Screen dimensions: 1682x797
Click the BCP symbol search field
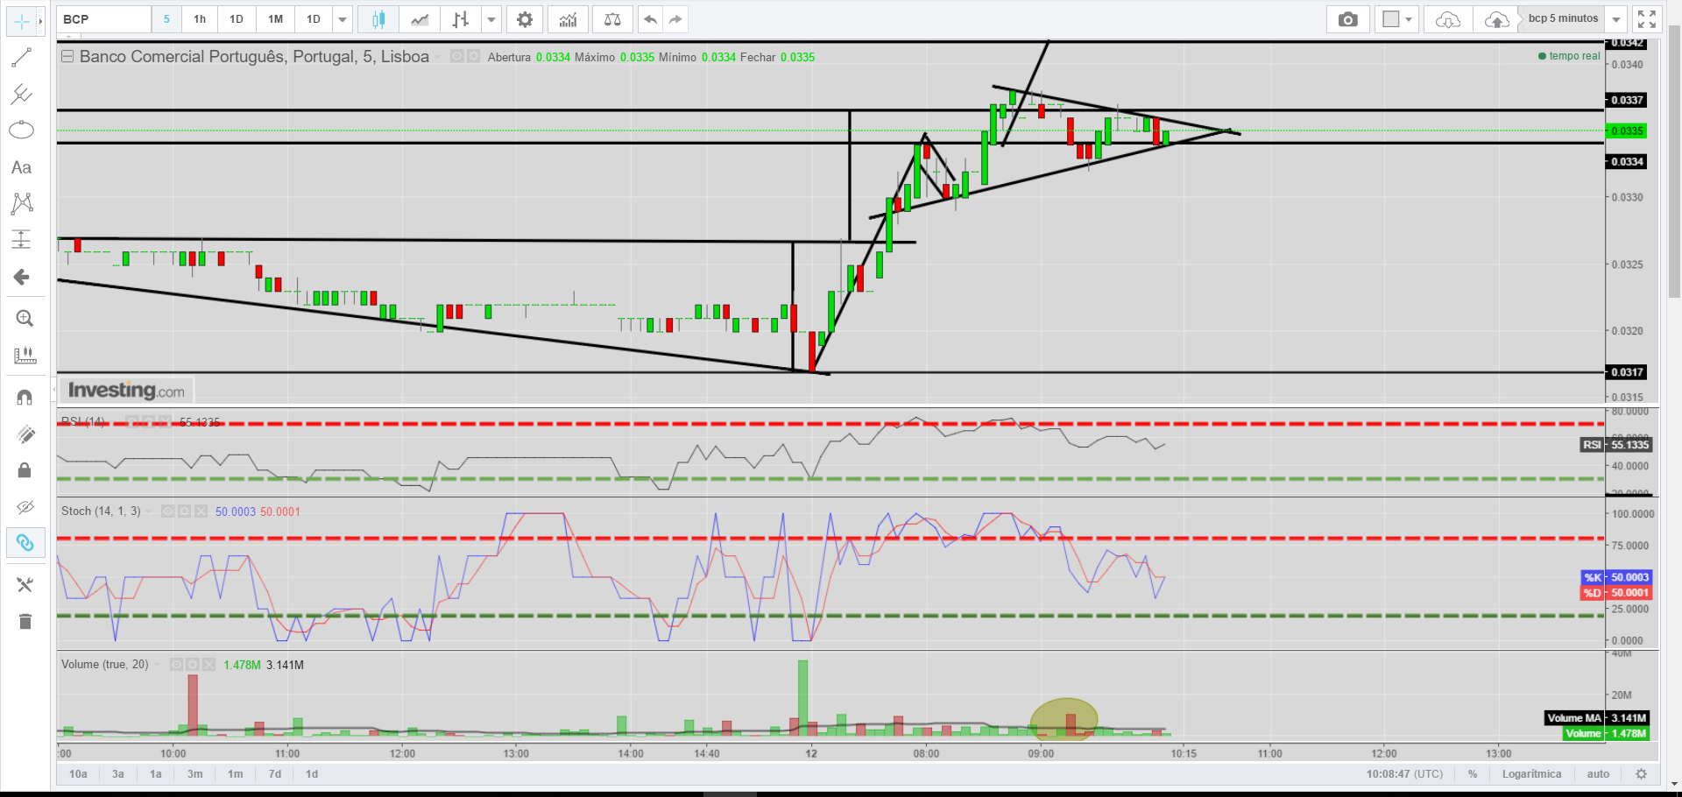(104, 19)
